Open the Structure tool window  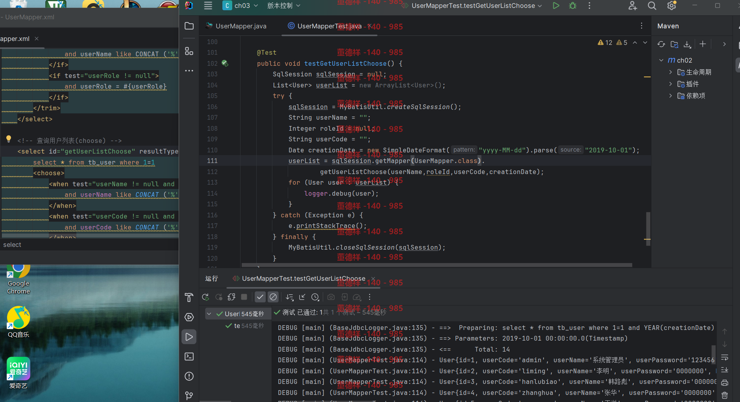pyautogui.click(x=189, y=51)
